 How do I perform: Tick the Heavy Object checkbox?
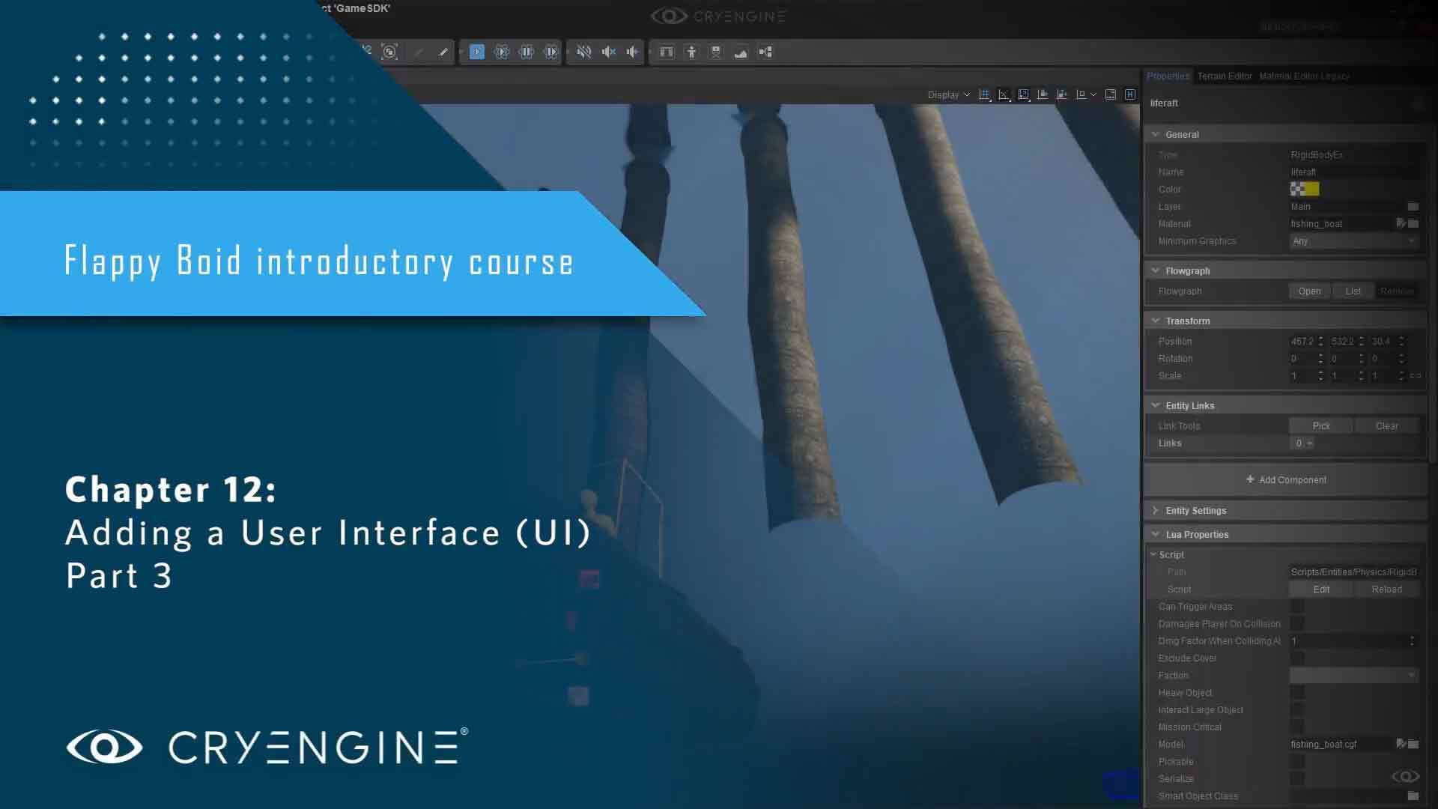pyautogui.click(x=1297, y=692)
